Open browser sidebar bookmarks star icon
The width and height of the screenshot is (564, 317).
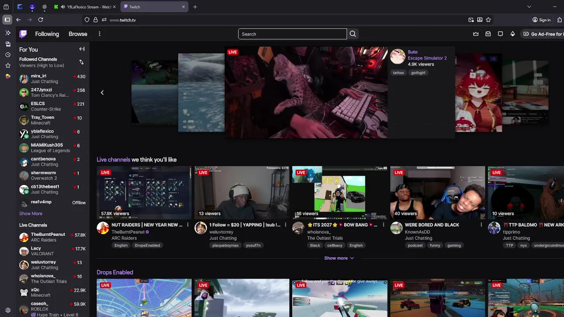8,66
